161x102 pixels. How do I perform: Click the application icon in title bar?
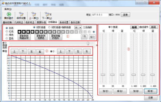pos(3,3)
